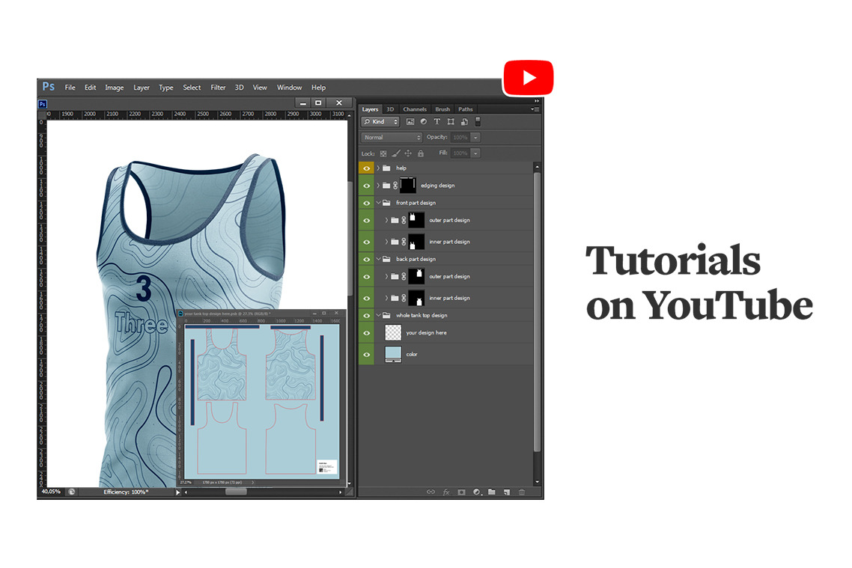This screenshot has width=852, height=568.
Task: Filter layers by type (T) icon
Action: pyautogui.click(x=437, y=122)
